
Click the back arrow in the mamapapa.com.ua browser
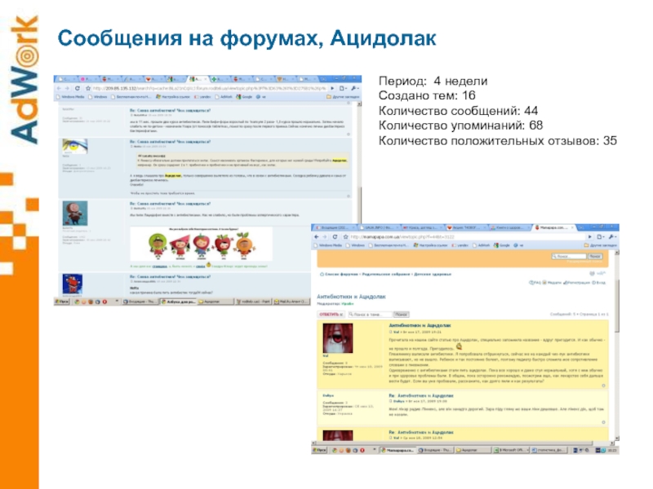pos(317,236)
